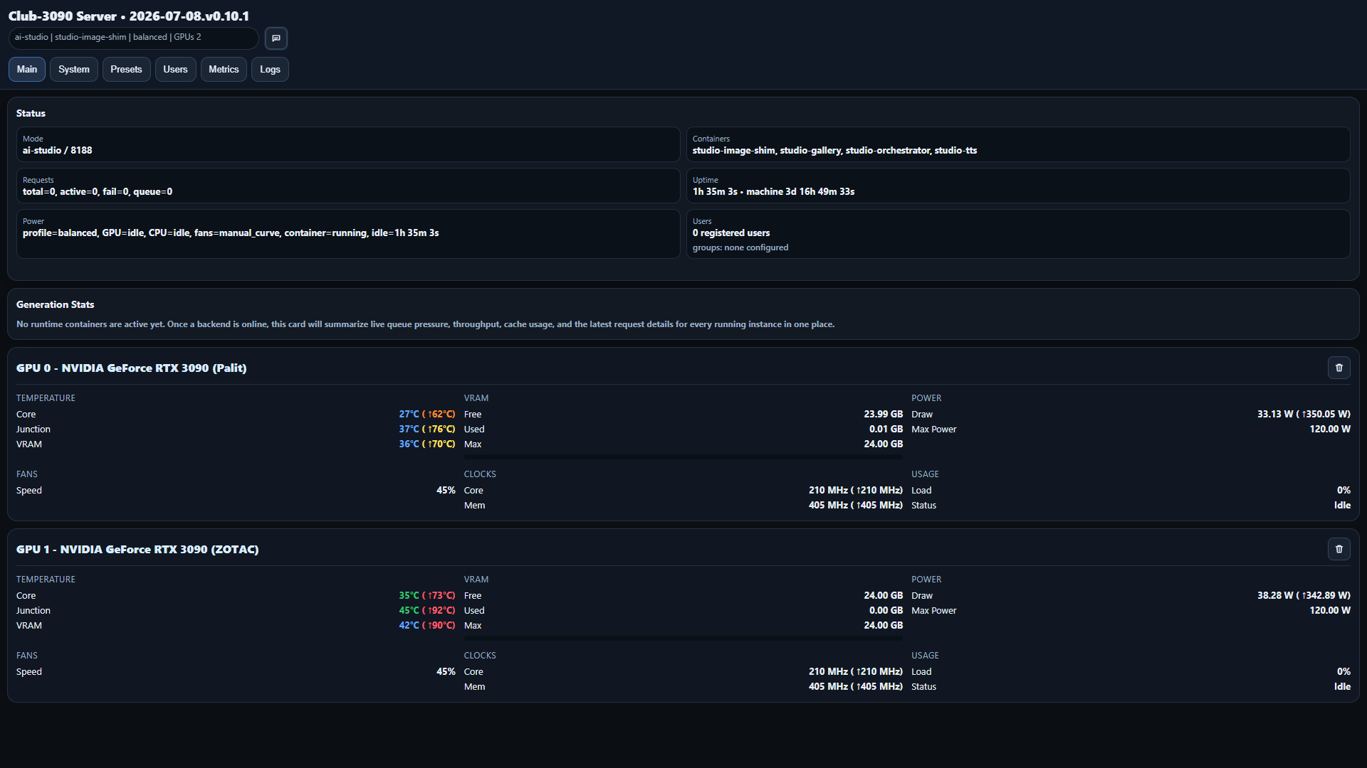Click the Requests 'total=0, active=0' value
1367x768 pixels.
pyautogui.click(x=98, y=191)
